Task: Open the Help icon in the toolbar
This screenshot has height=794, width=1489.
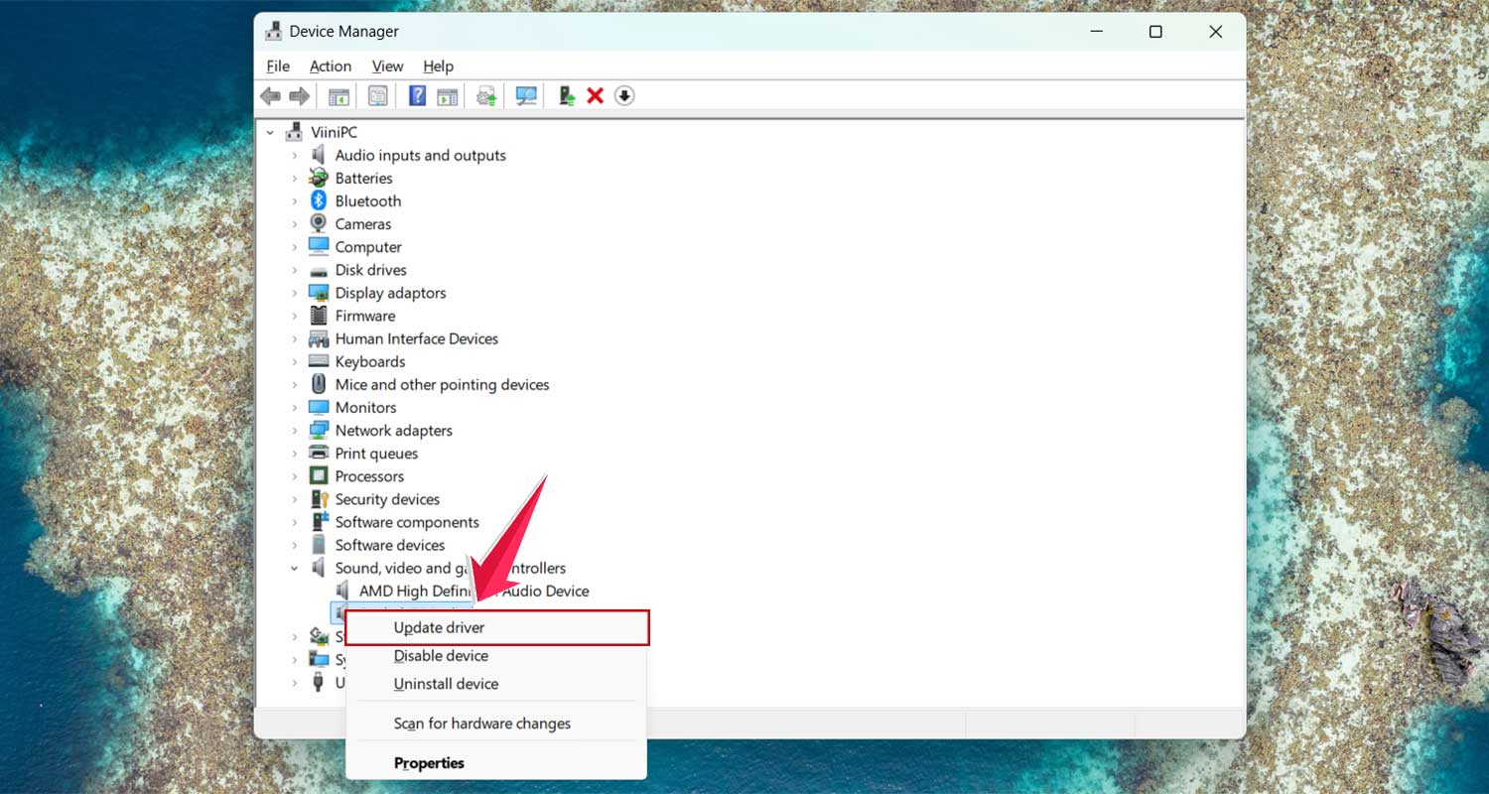Action: tap(416, 95)
